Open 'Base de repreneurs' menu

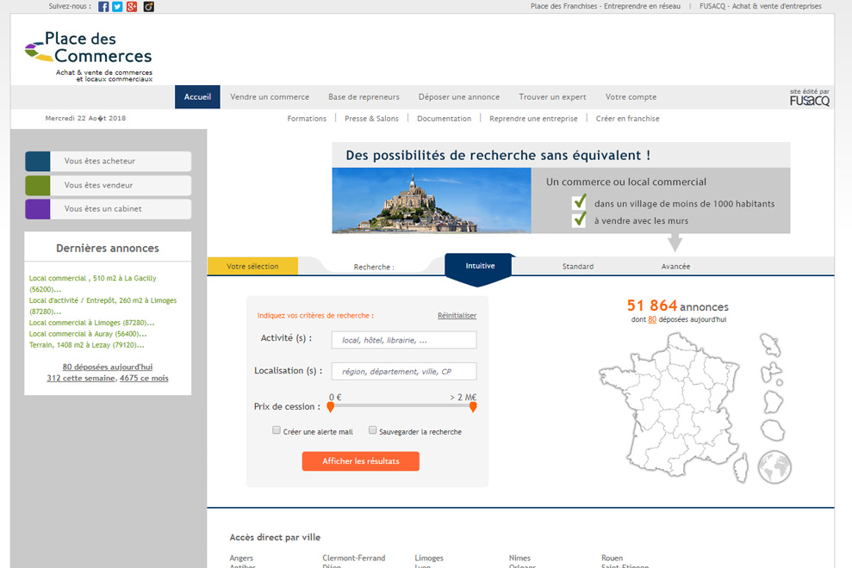pos(364,96)
